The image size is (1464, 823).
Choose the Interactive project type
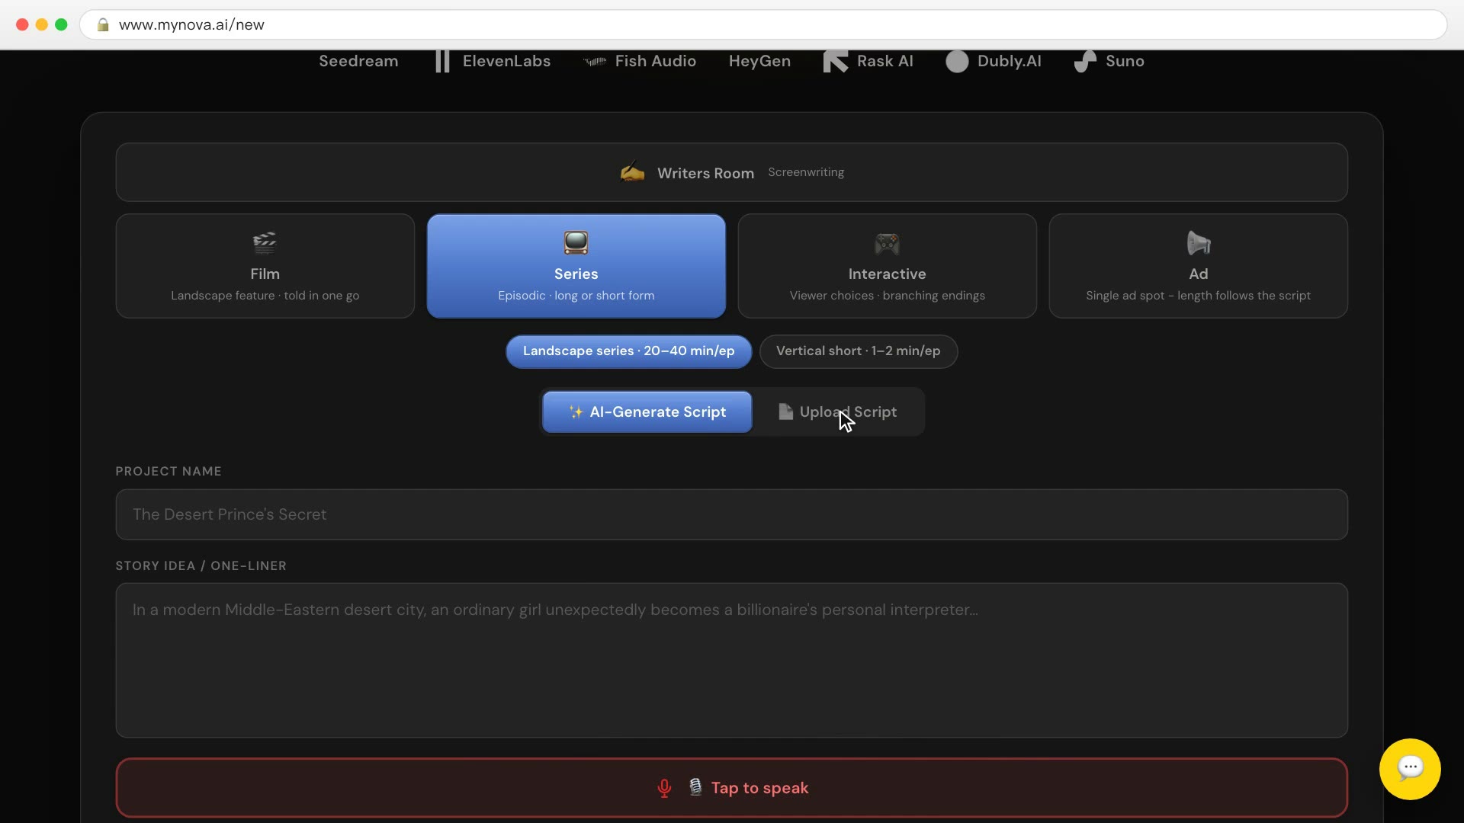pyautogui.click(x=887, y=266)
